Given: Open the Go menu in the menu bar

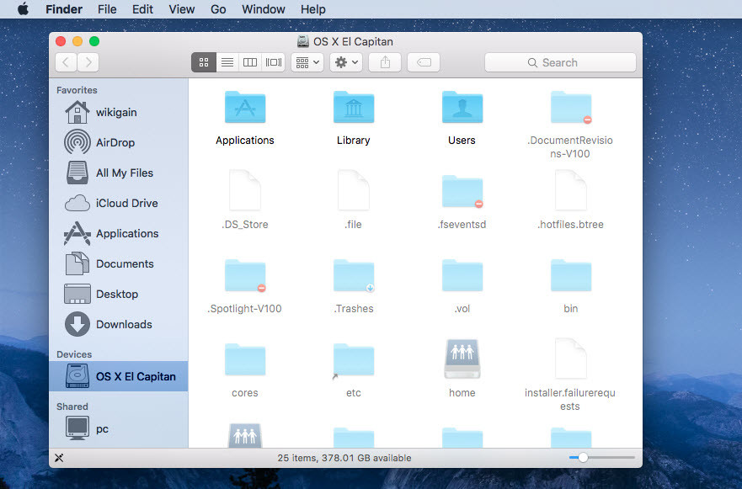Looking at the screenshot, I should pyautogui.click(x=218, y=9).
